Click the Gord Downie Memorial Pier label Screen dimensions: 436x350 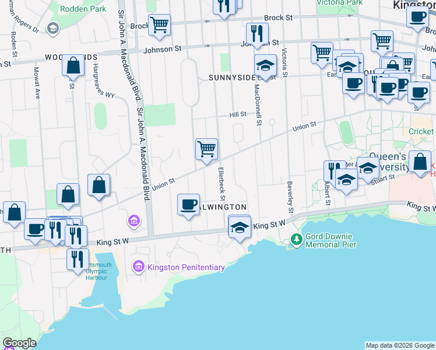coord(330,241)
